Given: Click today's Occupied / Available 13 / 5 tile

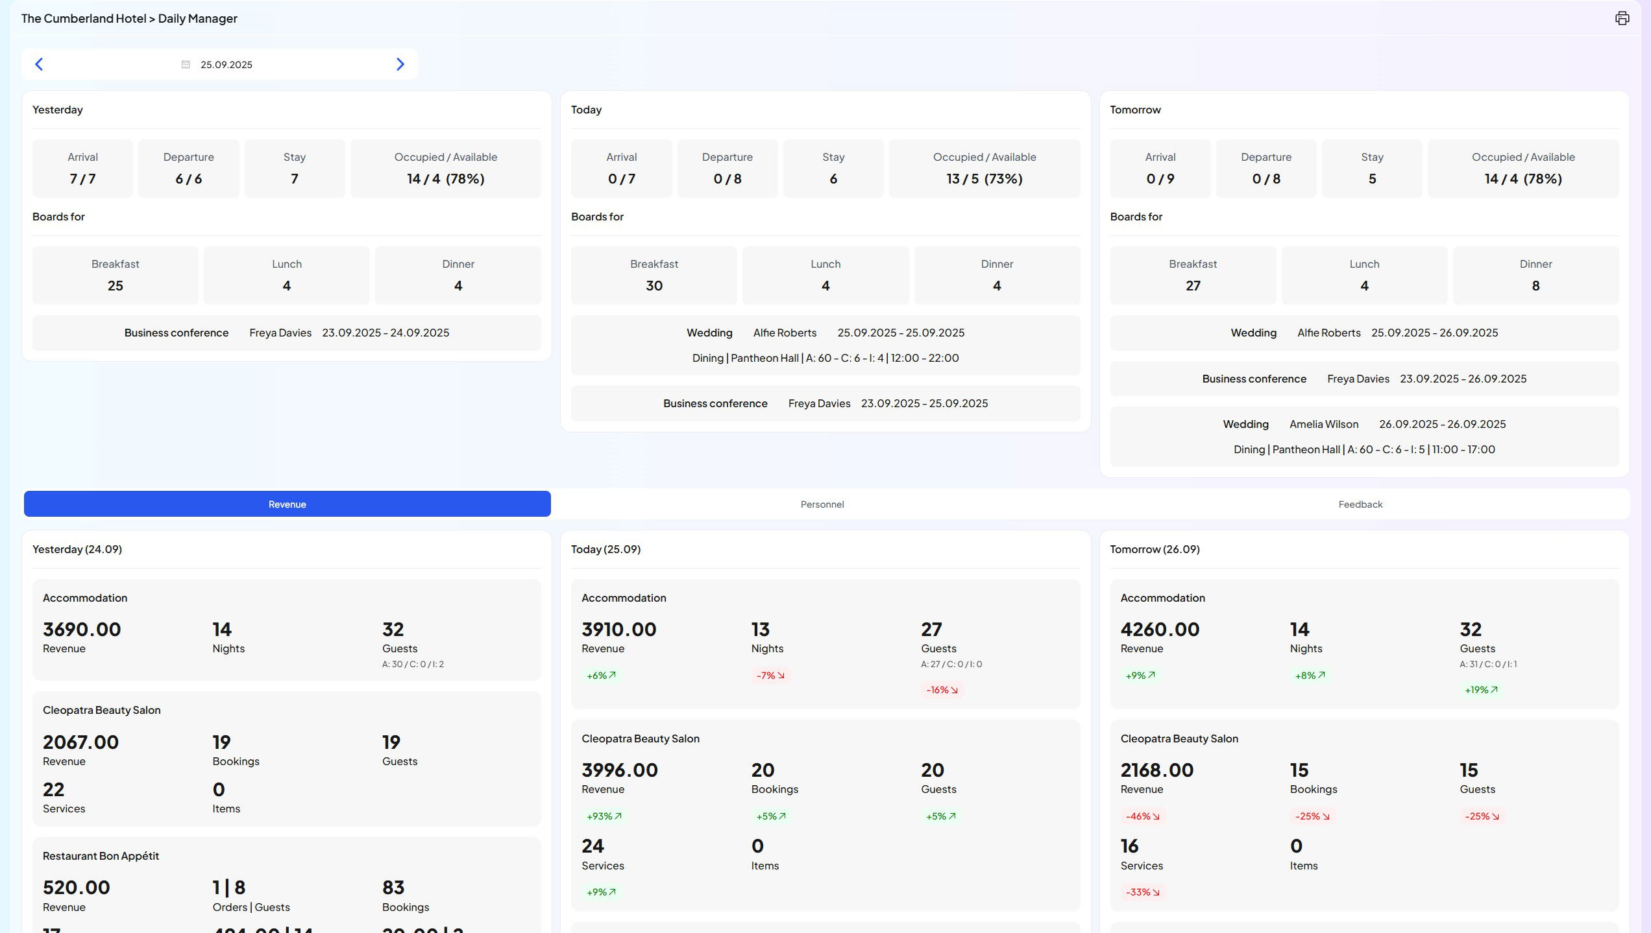Looking at the screenshot, I should tap(984, 169).
